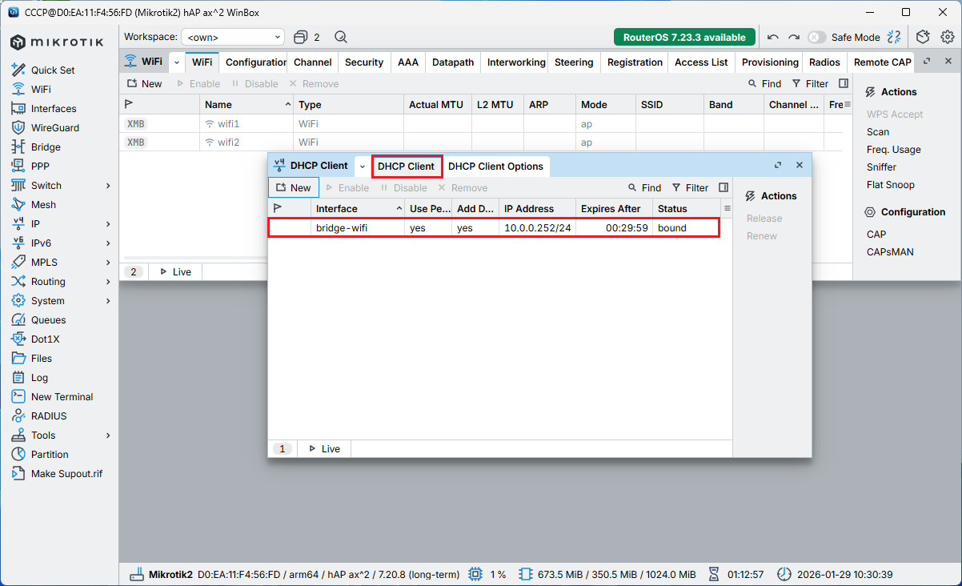Open the WiFi sidebar menu item
The height and width of the screenshot is (586, 962).
click(41, 90)
